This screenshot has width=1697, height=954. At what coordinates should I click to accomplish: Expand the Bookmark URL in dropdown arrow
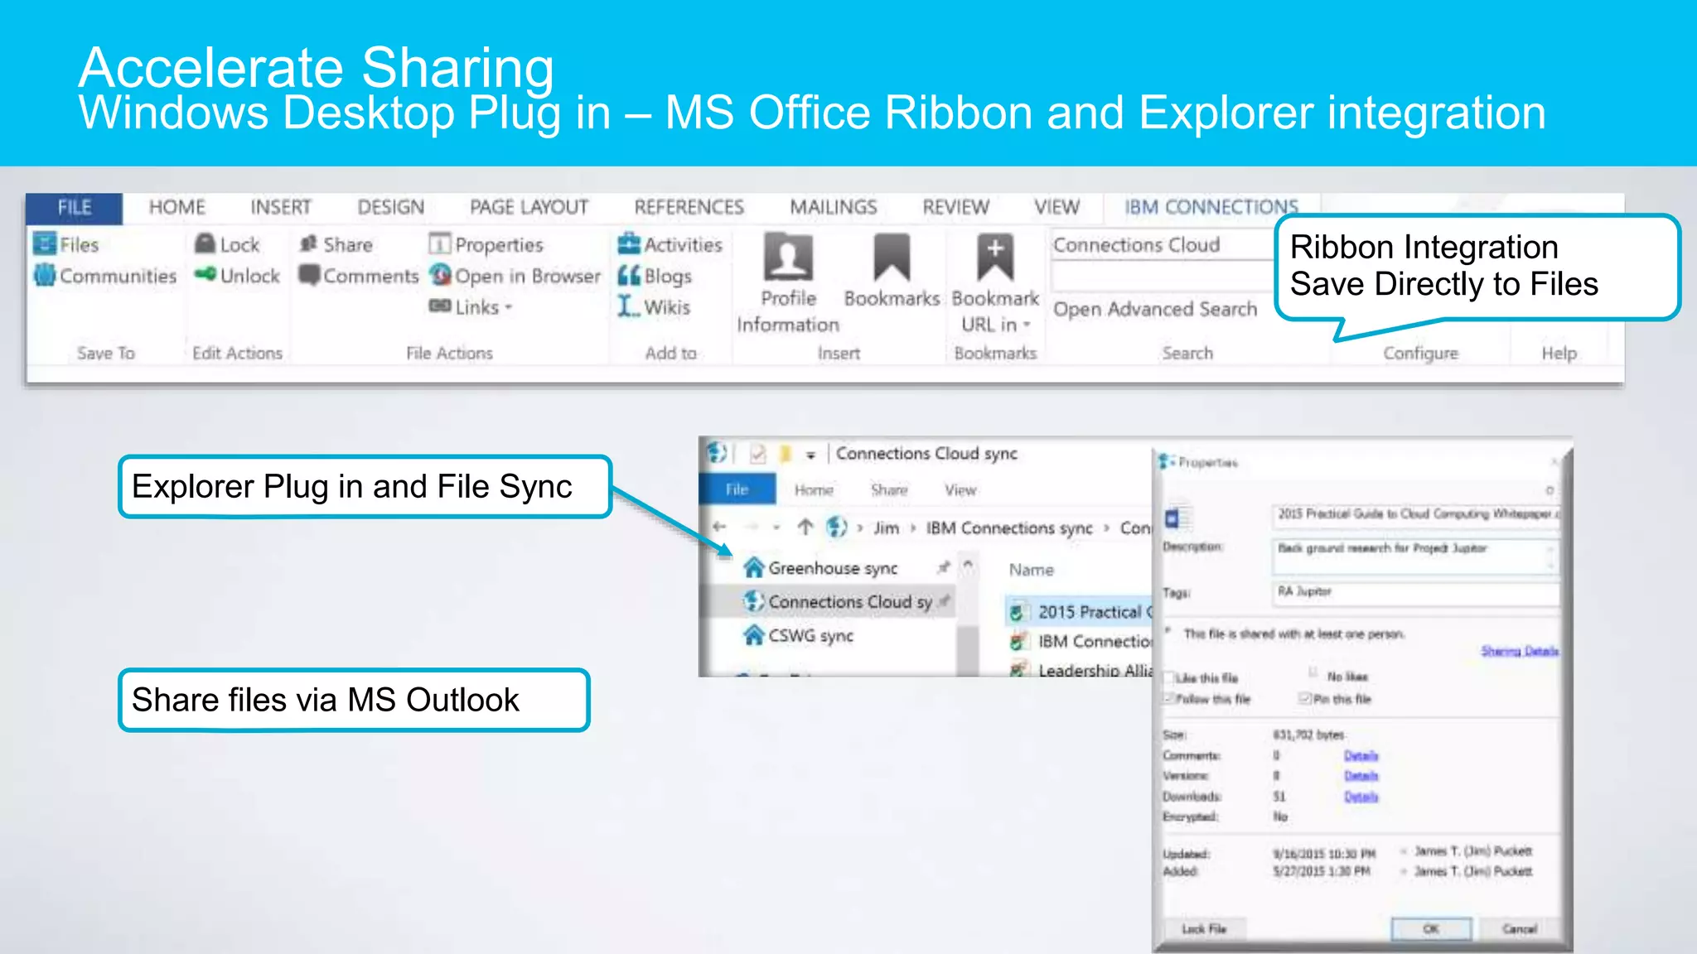pyautogui.click(x=1027, y=325)
